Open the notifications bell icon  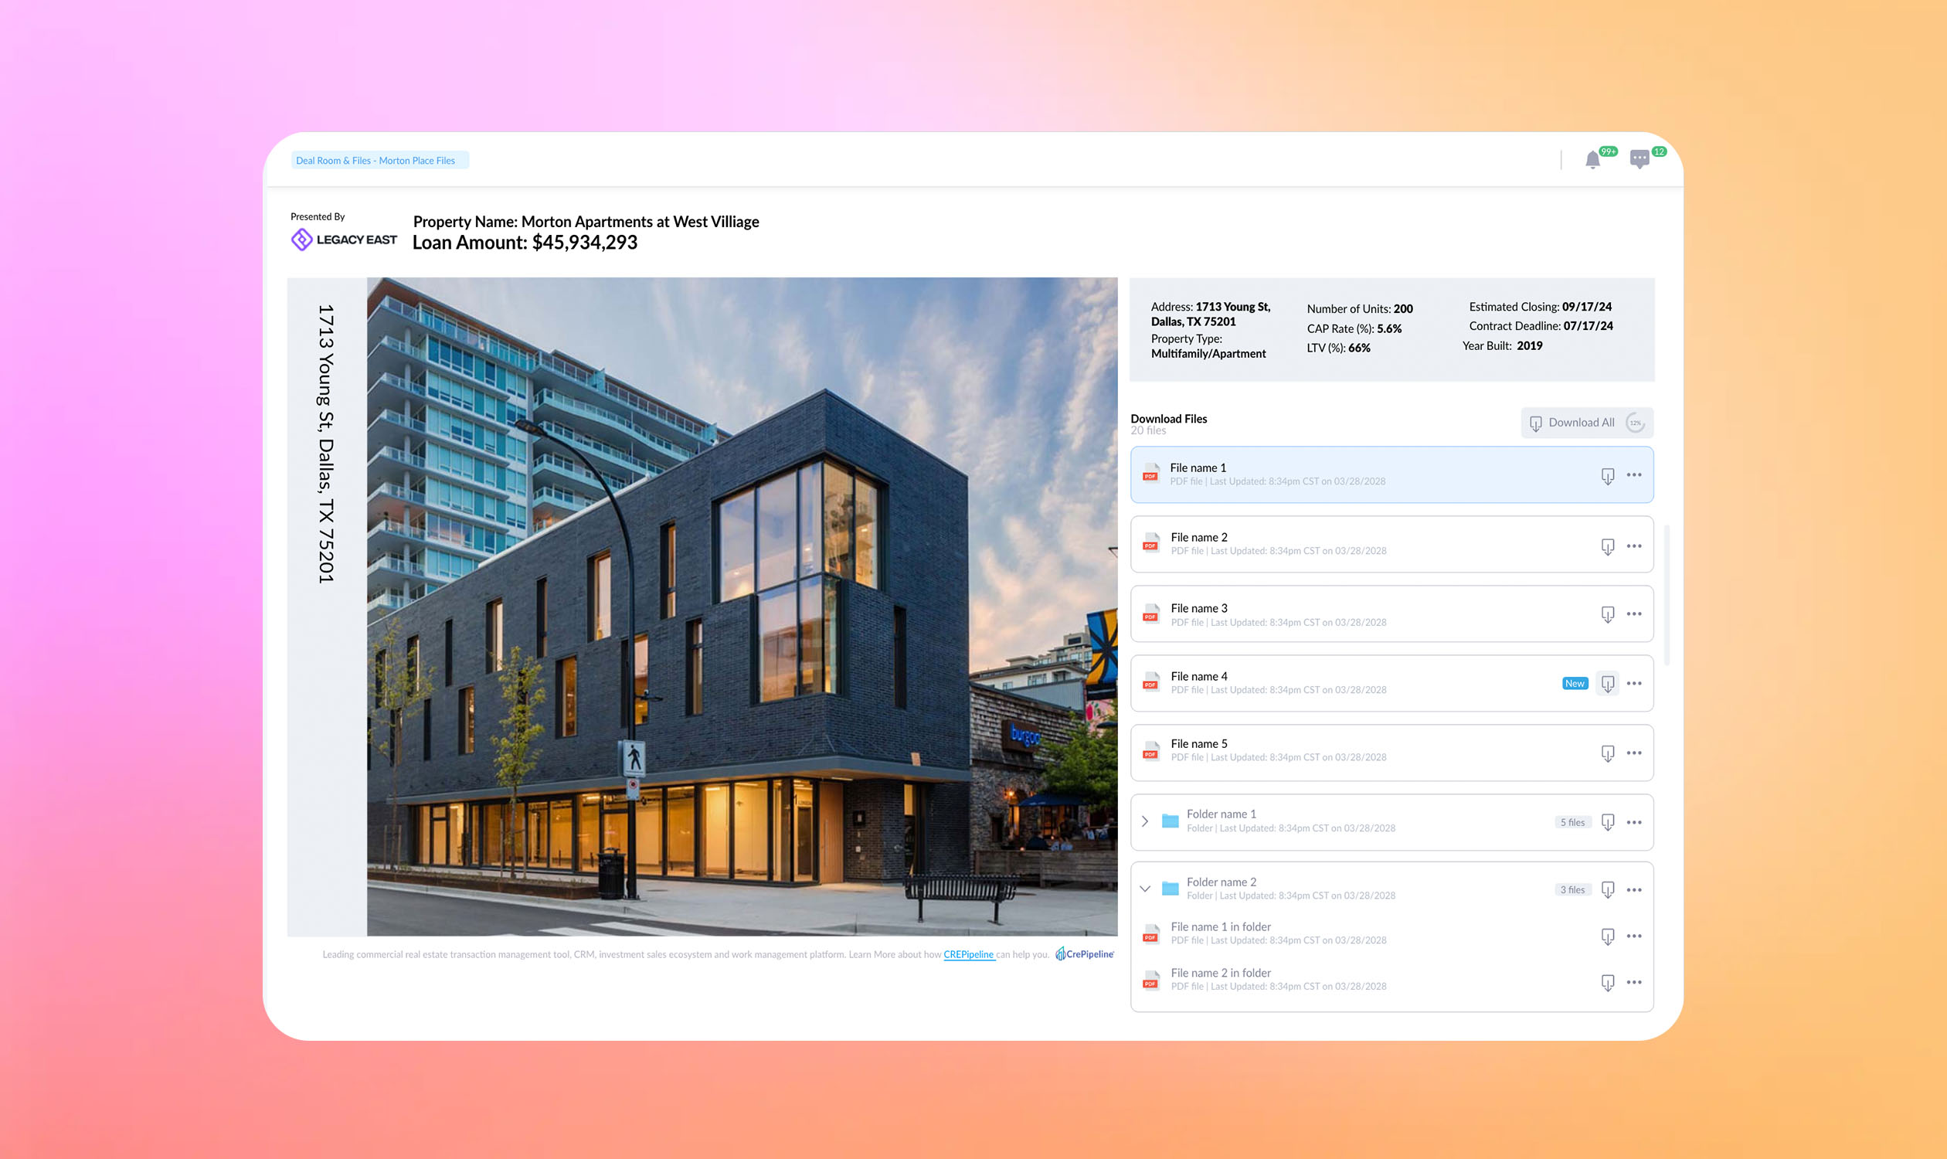[1592, 160]
